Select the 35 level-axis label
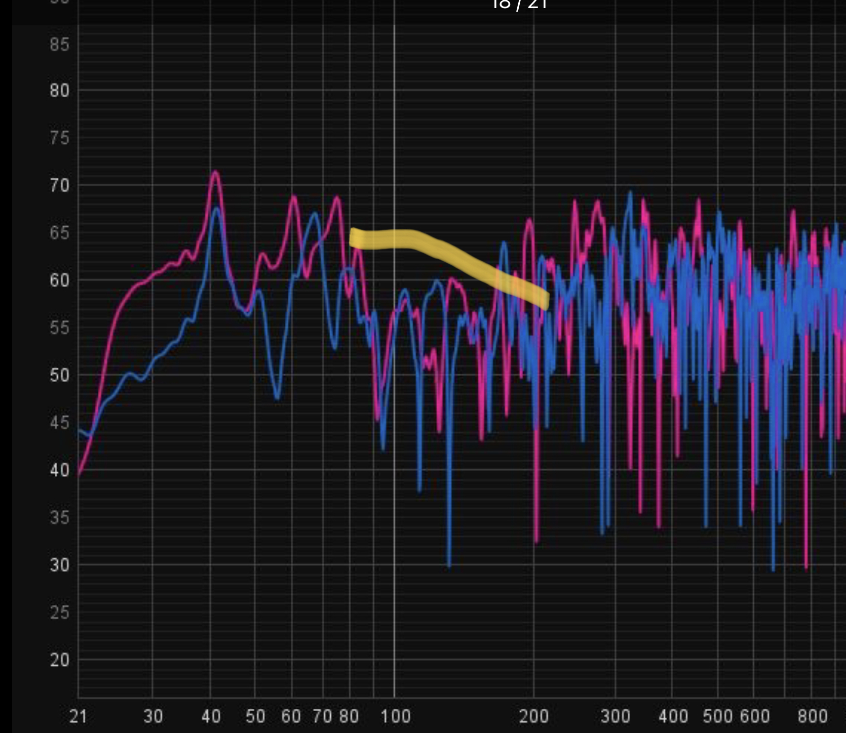Screen dimensions: 846x733 pyautogui.click(x=59, y=517)
